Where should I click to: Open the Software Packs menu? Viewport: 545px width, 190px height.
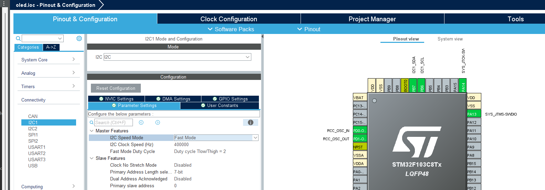click(231, 29)
